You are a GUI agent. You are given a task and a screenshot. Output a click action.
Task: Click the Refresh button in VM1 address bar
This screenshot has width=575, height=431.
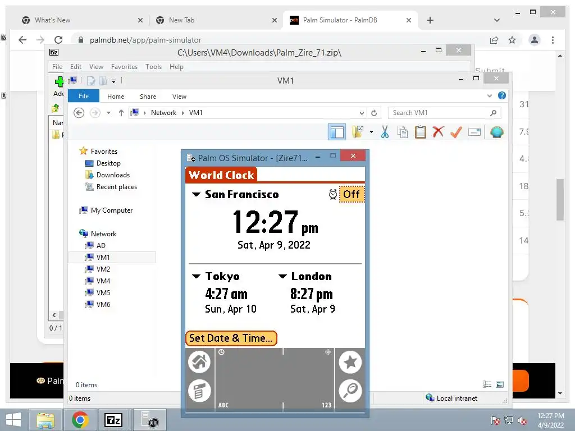374,113
